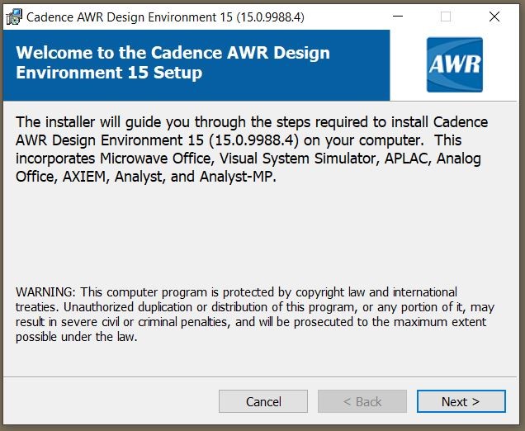This screenshot has height=431, width=525.
Task: Proceed with the Next > button
Action: 461,401
